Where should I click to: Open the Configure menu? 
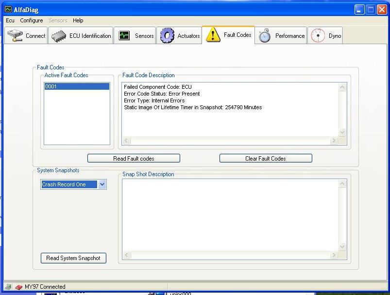32,20
